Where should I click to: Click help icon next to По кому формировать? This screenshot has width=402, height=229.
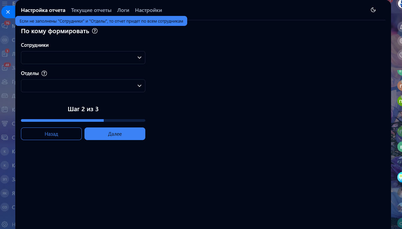[x=95, y=31]
